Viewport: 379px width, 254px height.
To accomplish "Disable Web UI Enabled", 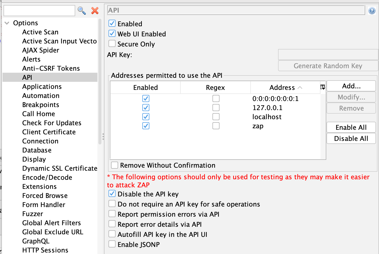I will click(112, 33).
